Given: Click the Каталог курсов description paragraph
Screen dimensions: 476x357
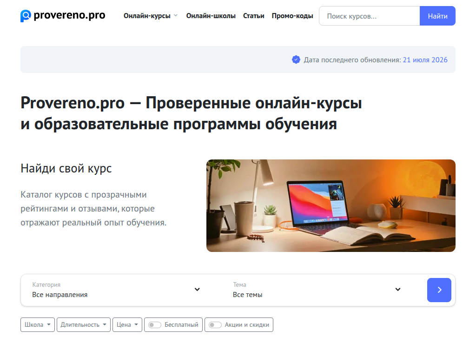Looking at the screenshot, I should [x=93, y=209].
